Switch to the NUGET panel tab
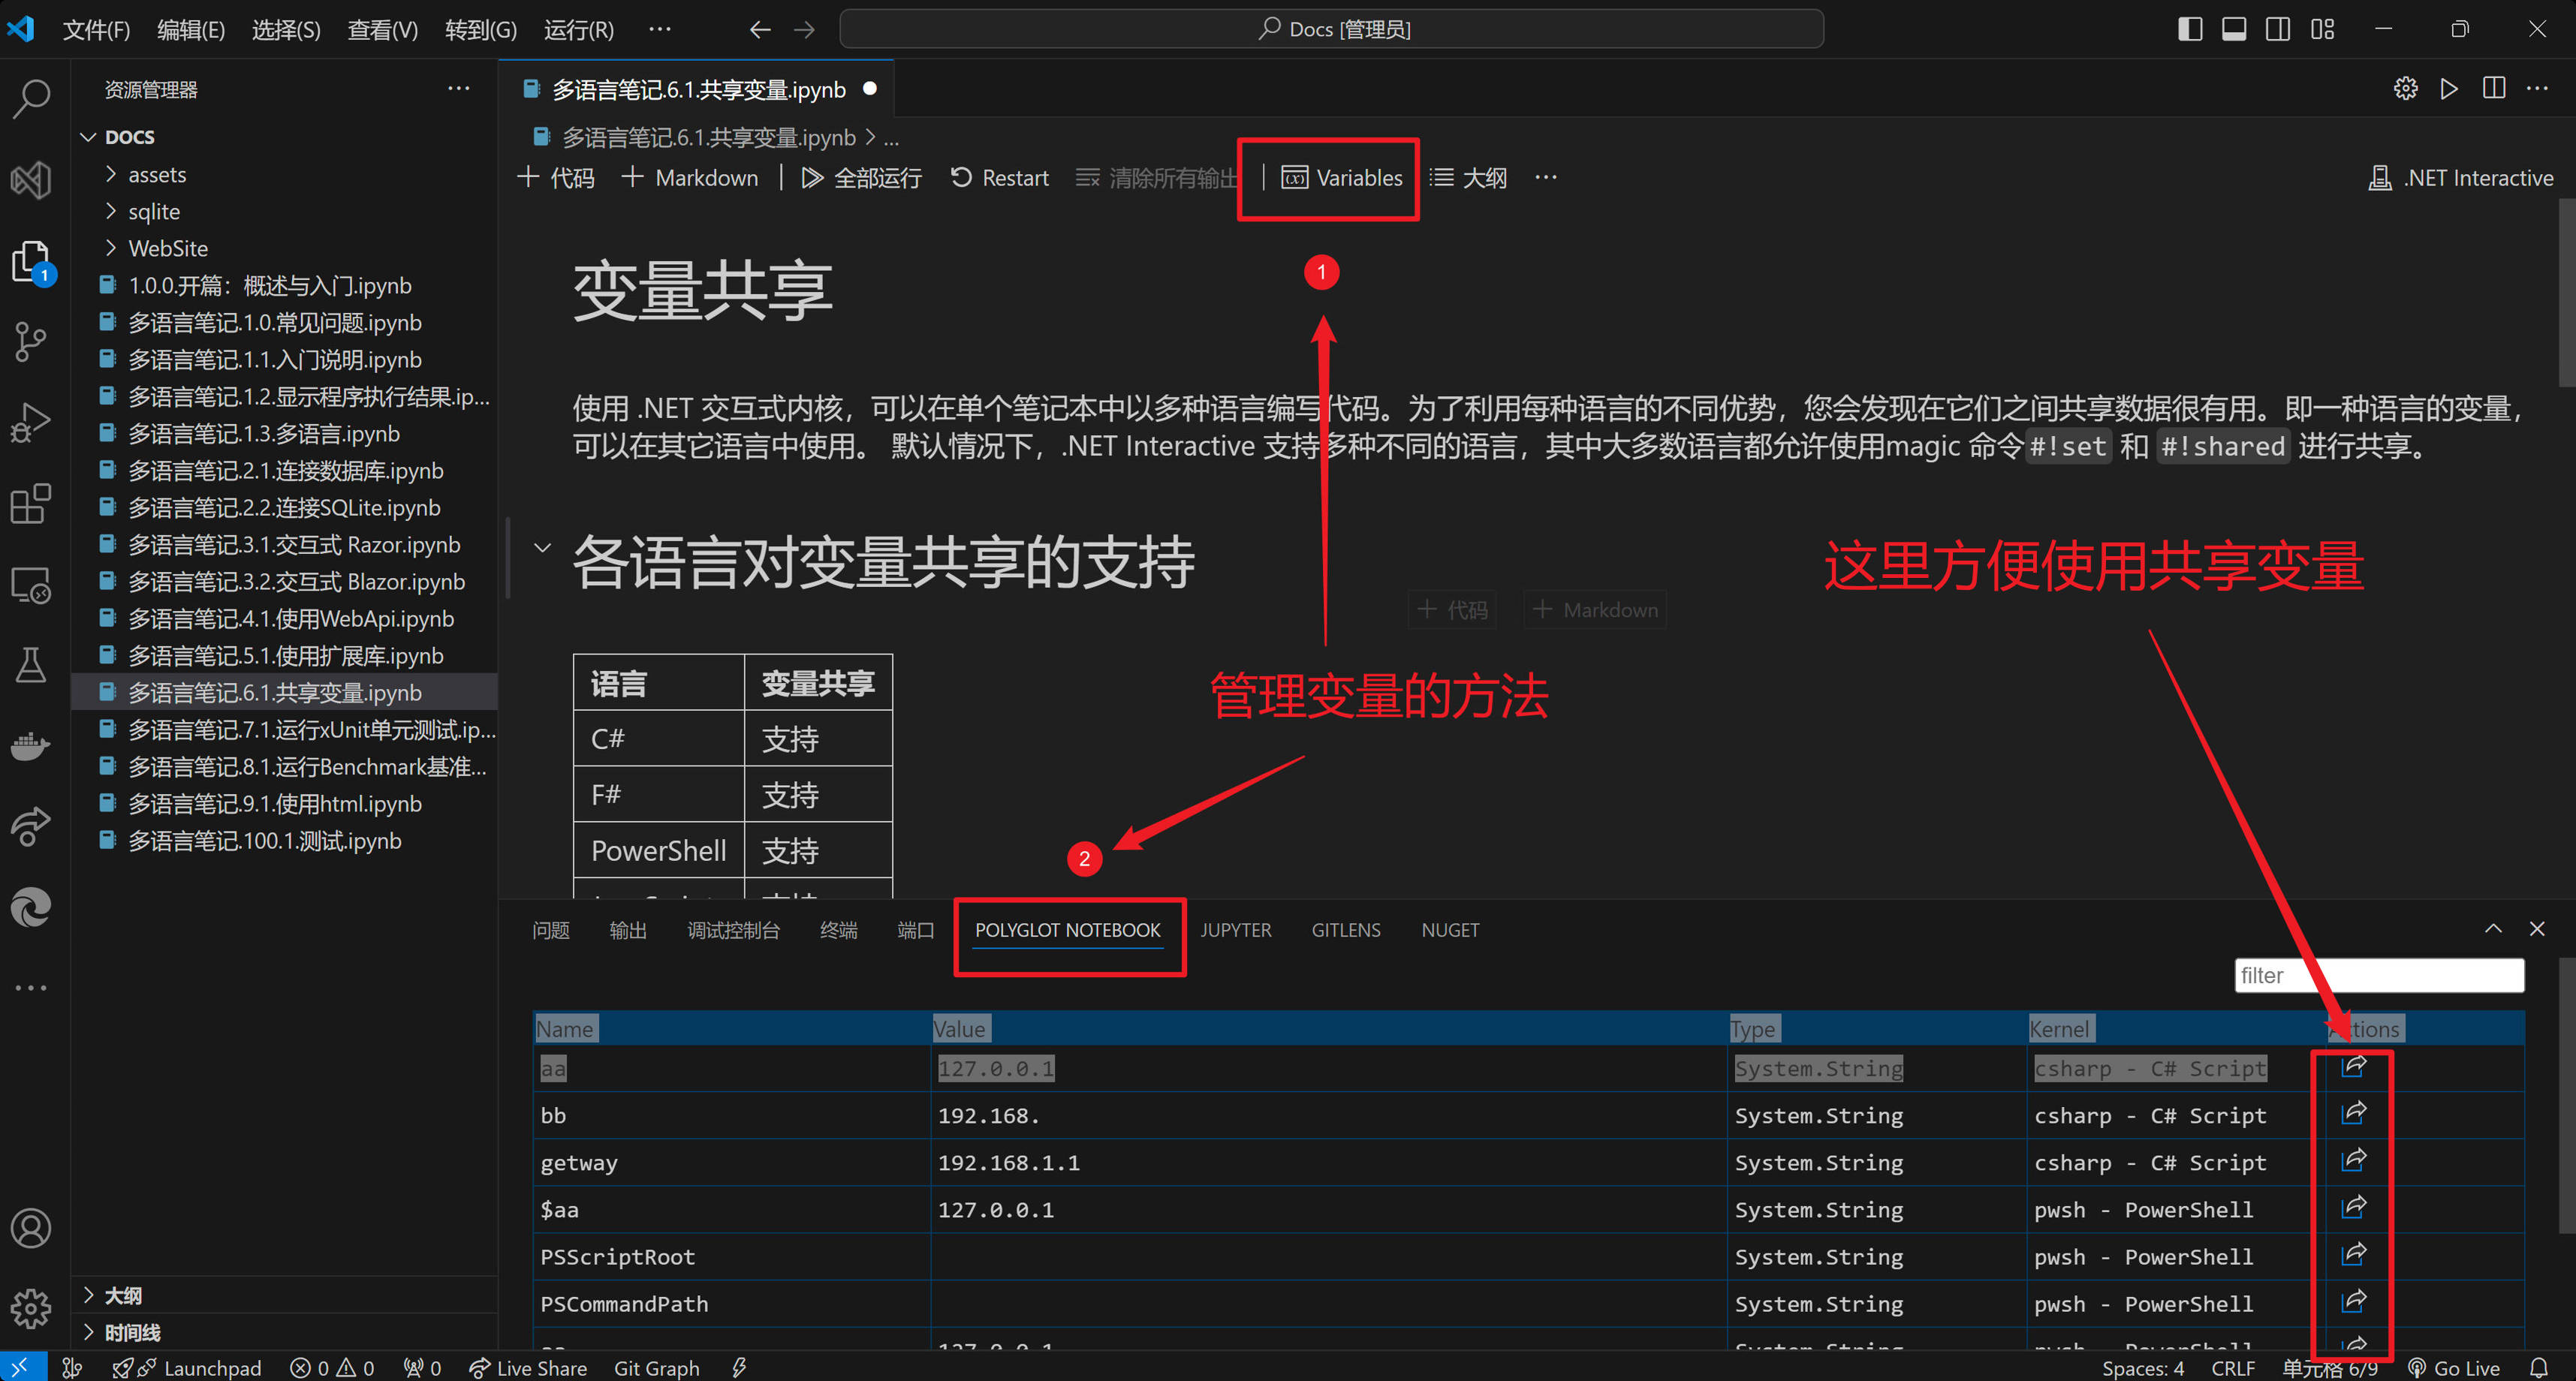This screenshot has height=1381, width=2576. (x=1449, y=930)
